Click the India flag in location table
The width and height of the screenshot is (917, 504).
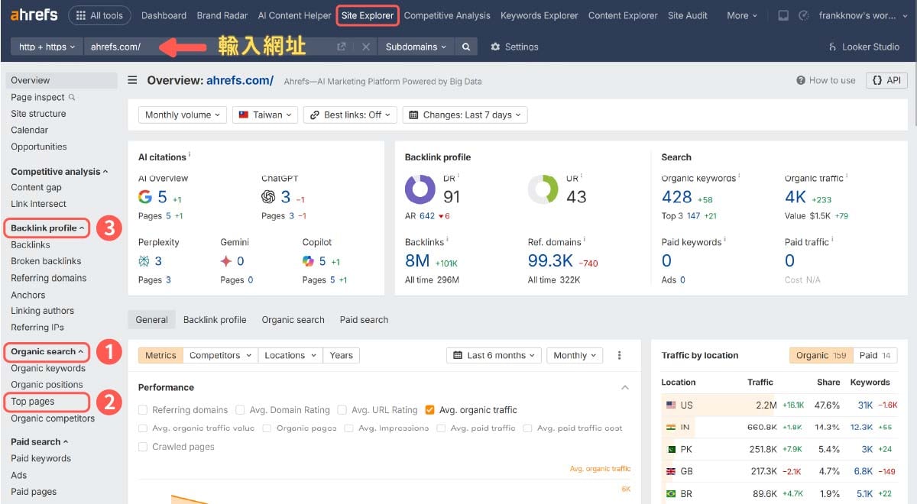point(671,427)
